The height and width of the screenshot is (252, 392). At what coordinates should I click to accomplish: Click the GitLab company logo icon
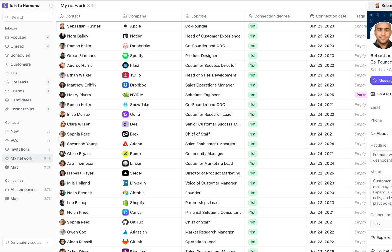[125, 242]
